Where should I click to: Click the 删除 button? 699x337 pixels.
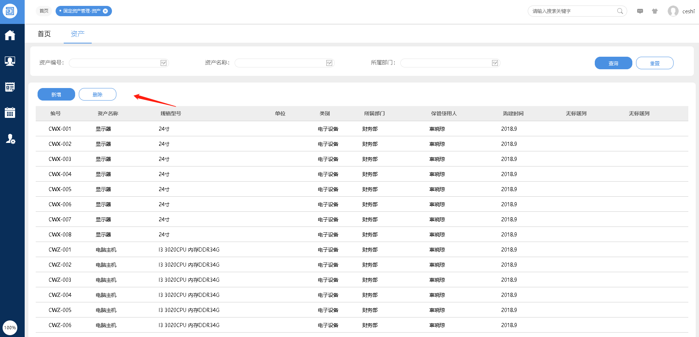click(x=97, y=94)
